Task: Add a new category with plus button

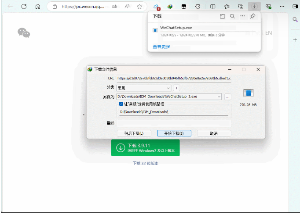Action: click(x=176, y=88)
